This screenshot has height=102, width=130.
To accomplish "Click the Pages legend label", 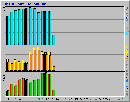I will (x=127, y=31).
